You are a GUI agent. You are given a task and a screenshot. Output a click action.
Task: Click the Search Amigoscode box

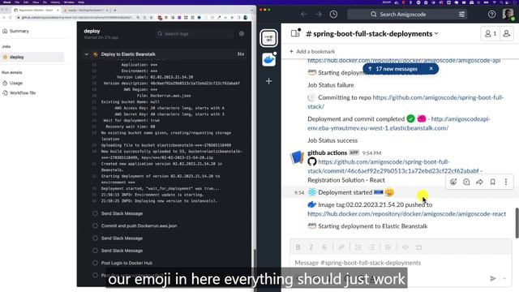pos(402,15)
